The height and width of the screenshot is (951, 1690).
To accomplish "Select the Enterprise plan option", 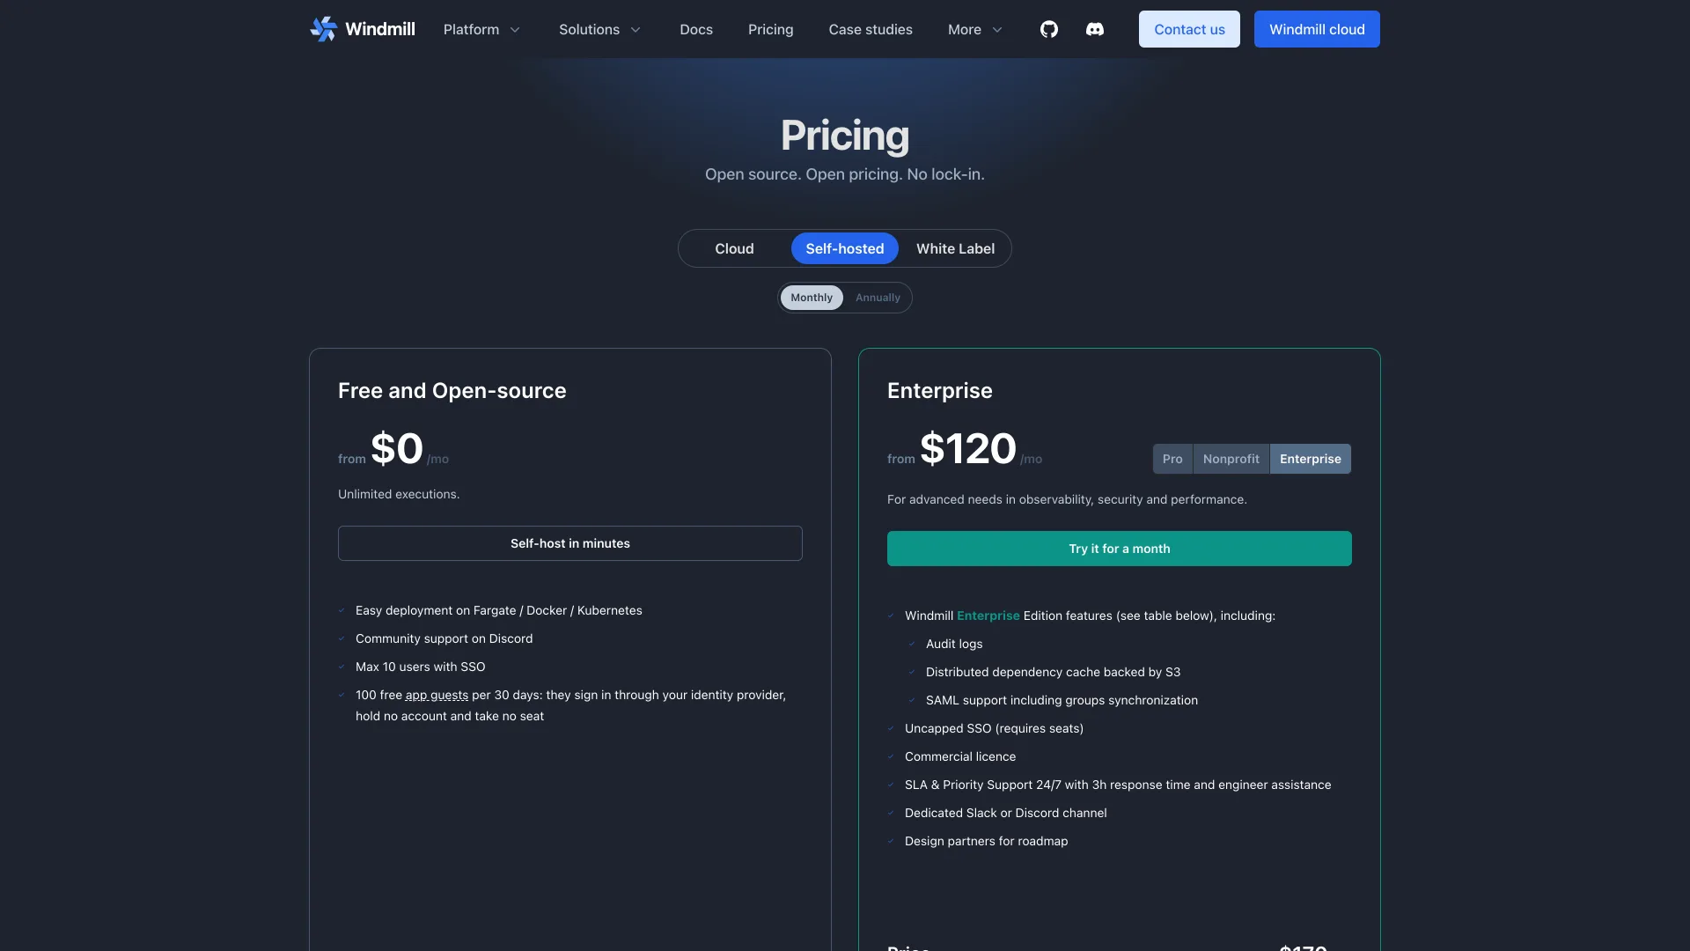I will click(x=1310, y=459).
